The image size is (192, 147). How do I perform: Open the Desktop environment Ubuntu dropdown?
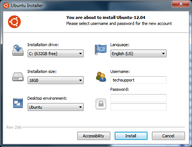[56, 107]
